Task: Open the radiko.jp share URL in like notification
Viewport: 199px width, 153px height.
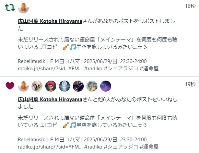Action: pos(50,147)
